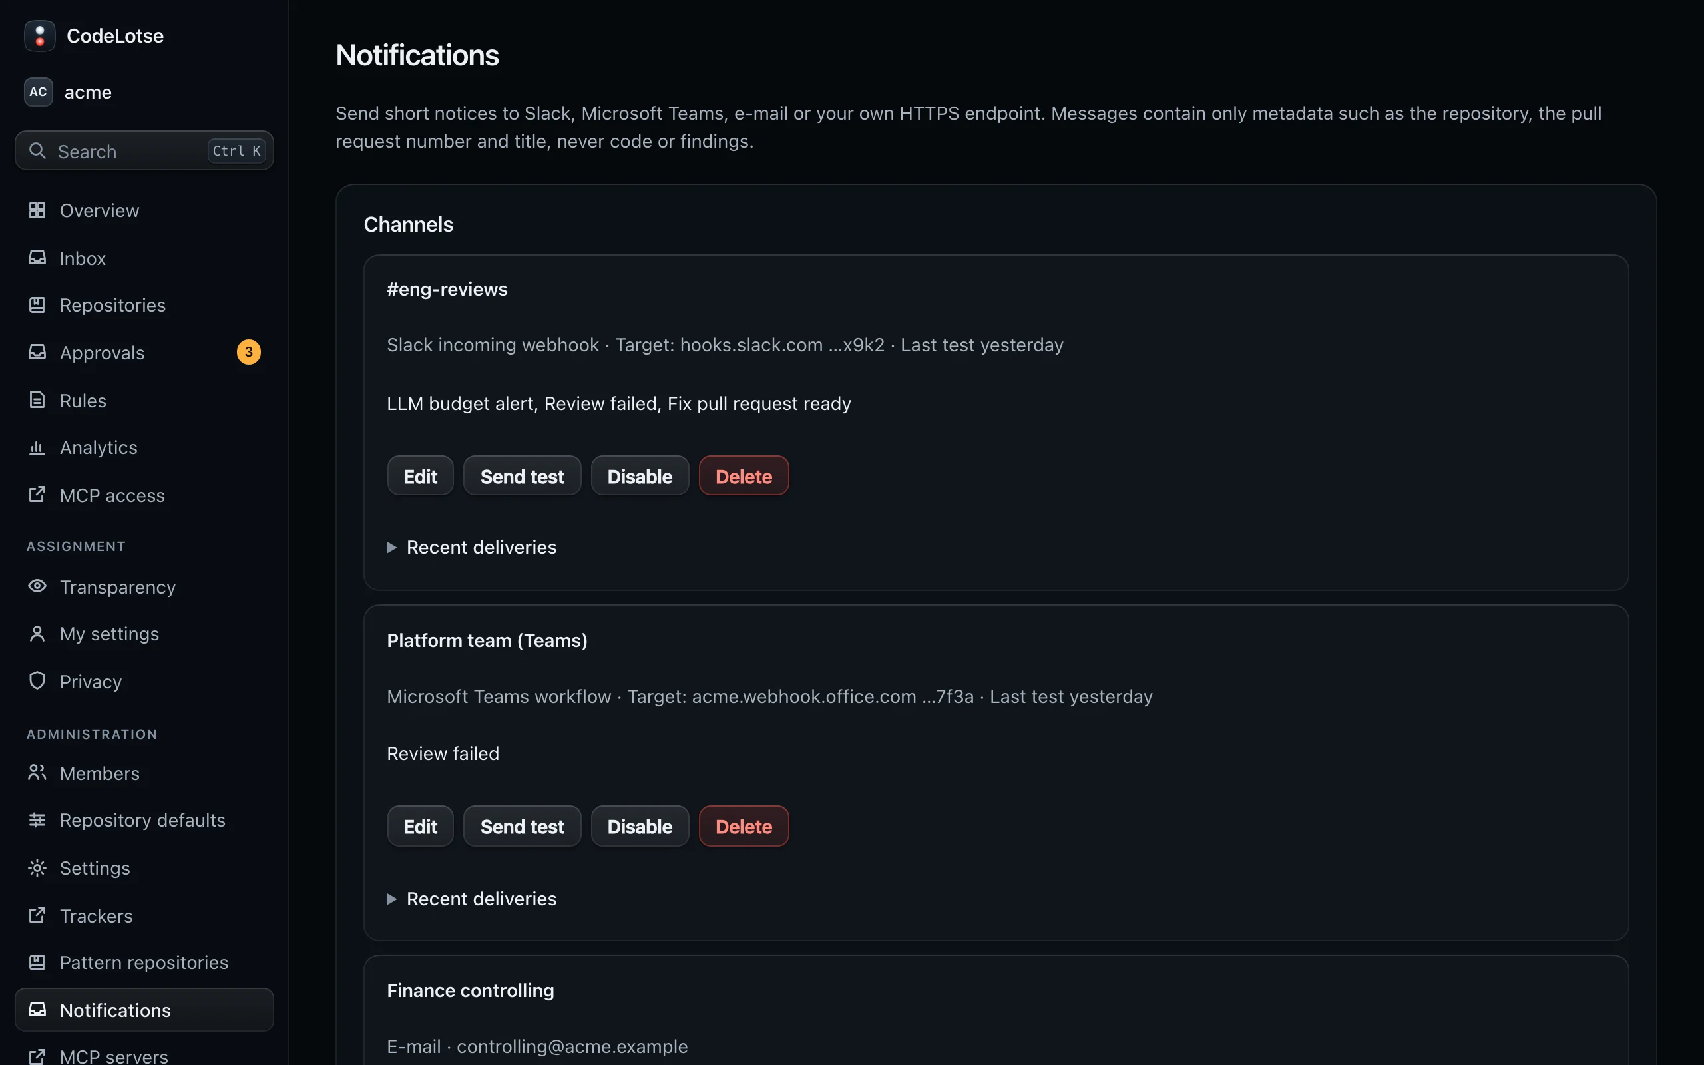
Task: Click the #eng-reviews channel title
Action: tap(447, 289)
